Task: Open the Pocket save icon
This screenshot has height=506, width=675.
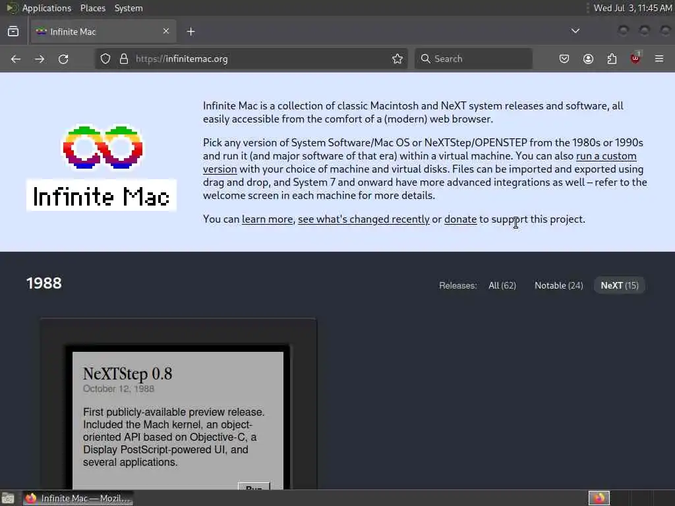Action: point(564,59)
